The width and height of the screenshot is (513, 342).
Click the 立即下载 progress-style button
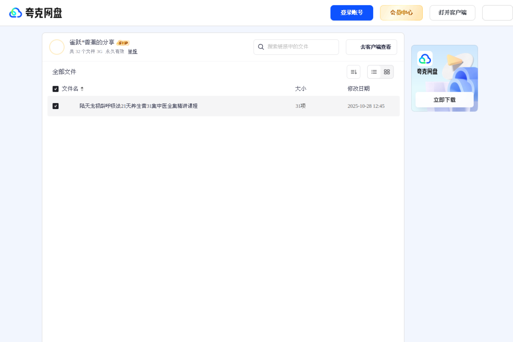(x=444, y=99)
